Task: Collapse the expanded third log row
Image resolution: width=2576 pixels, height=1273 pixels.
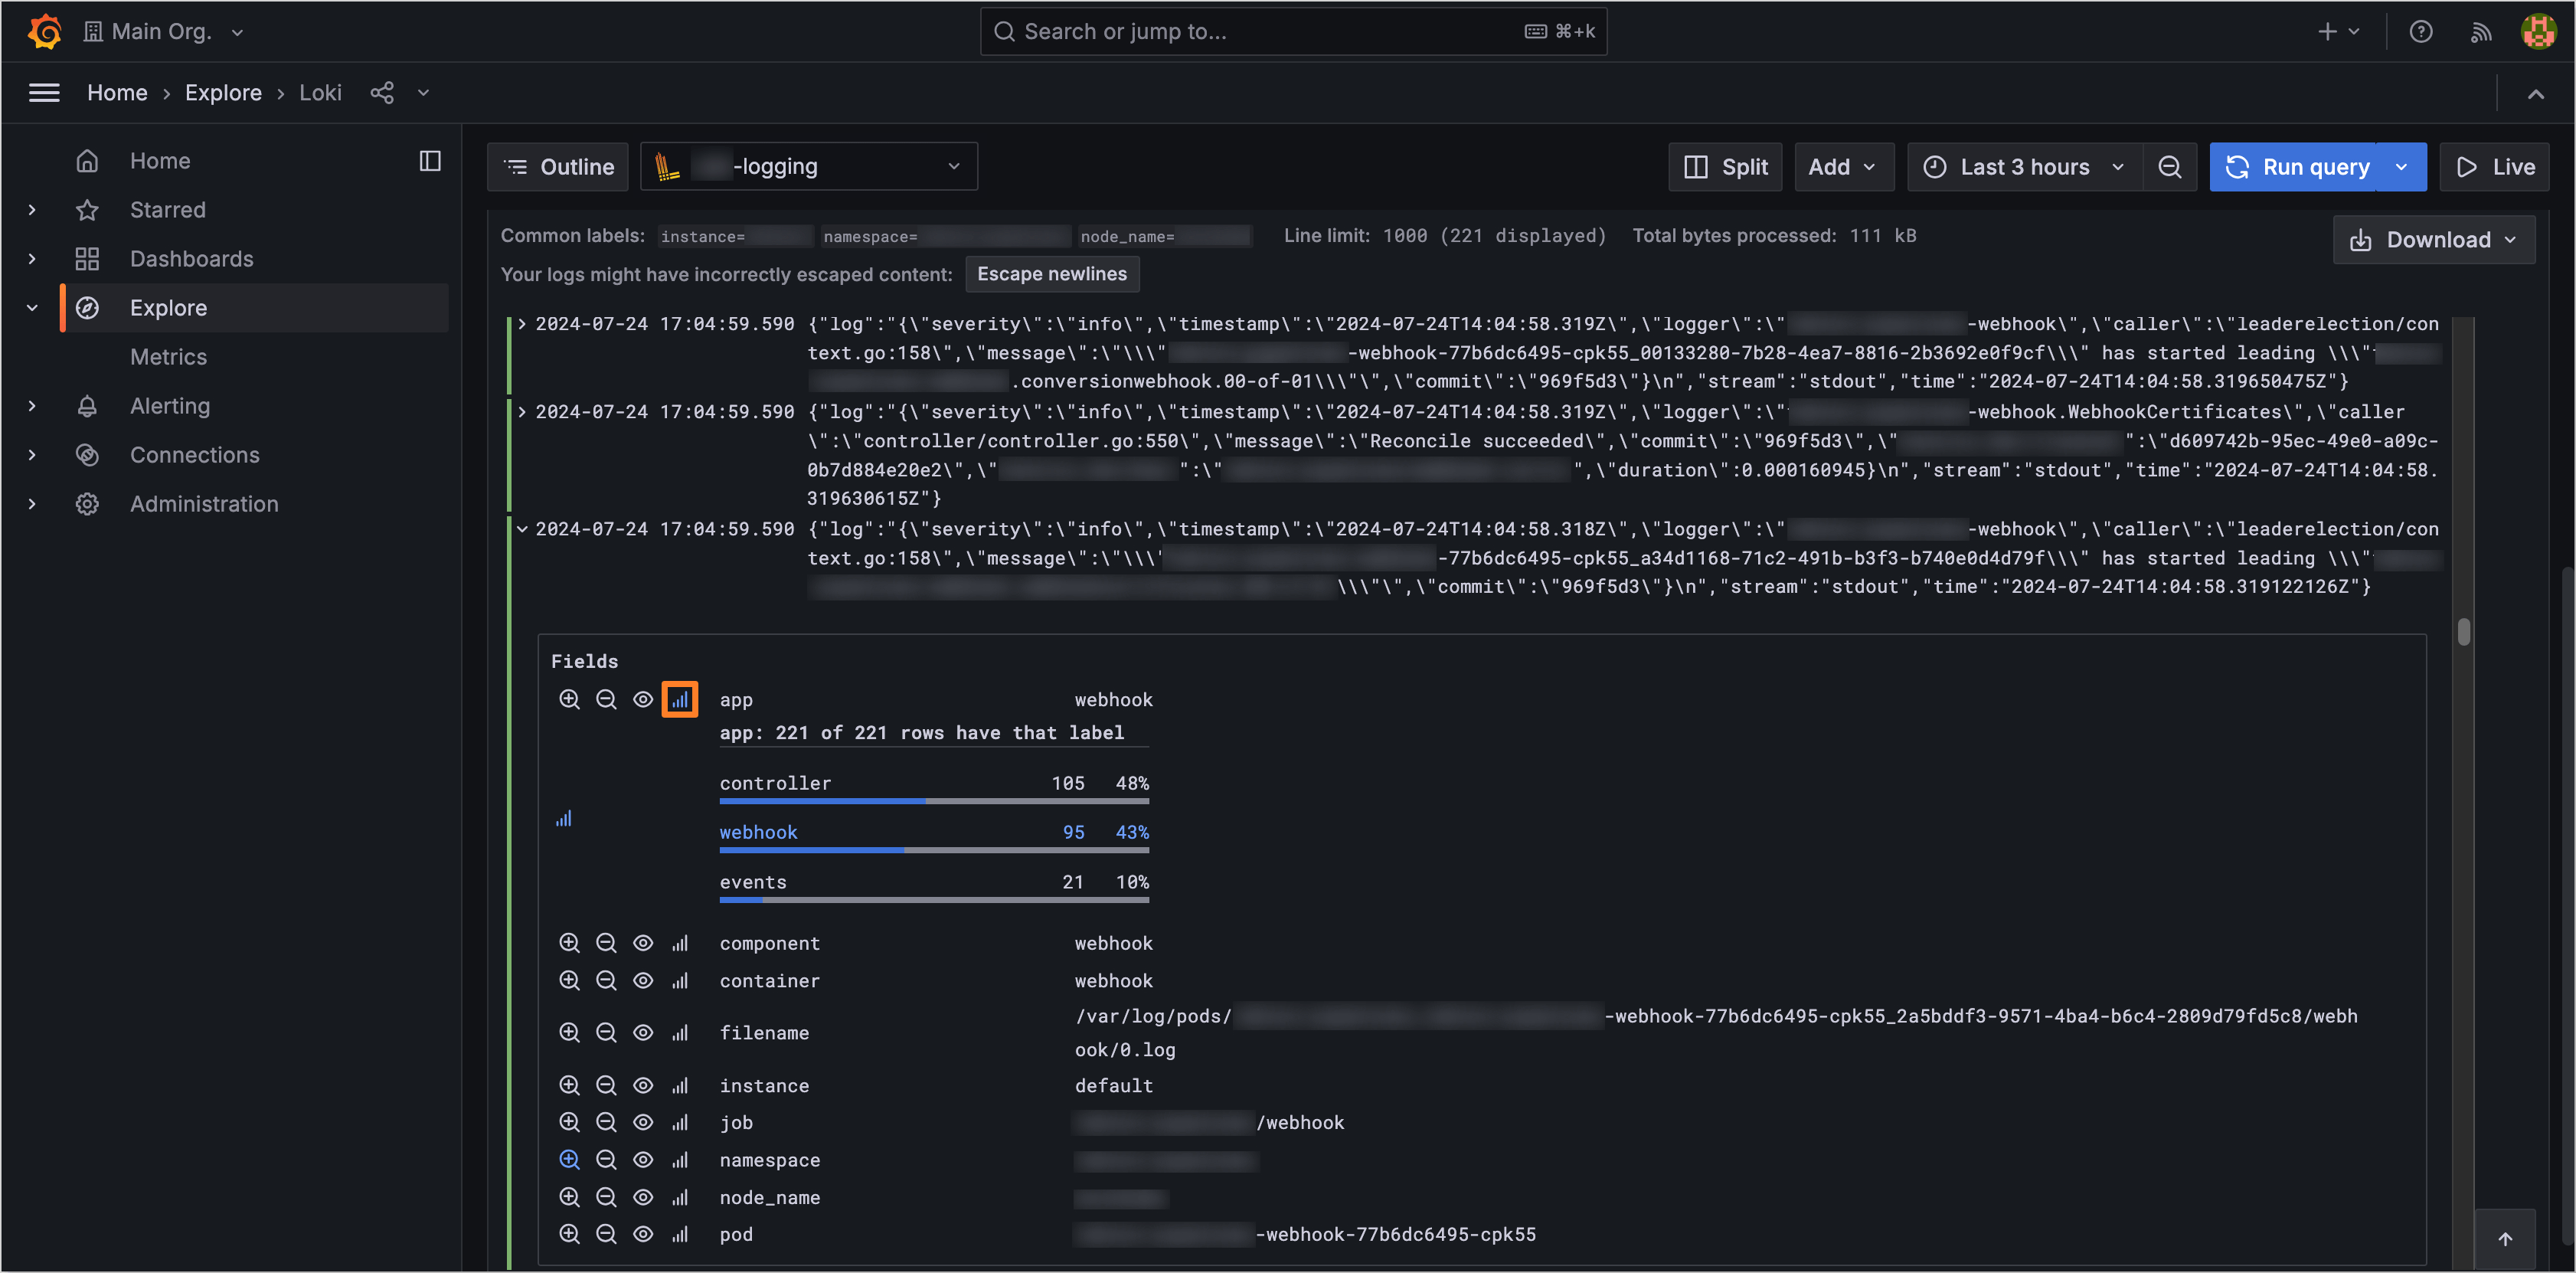Action: point(522,529)
